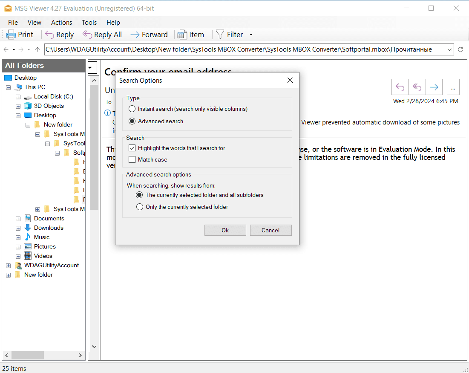Viewport: 469px width, 373px height.
Task: Click the All Folders panel header
Action: tap(44, 66)
